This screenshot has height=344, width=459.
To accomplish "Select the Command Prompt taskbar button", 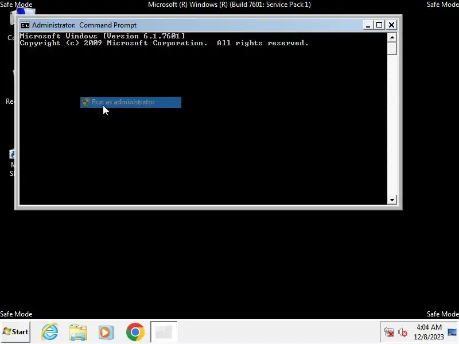I will coord(164,332).
